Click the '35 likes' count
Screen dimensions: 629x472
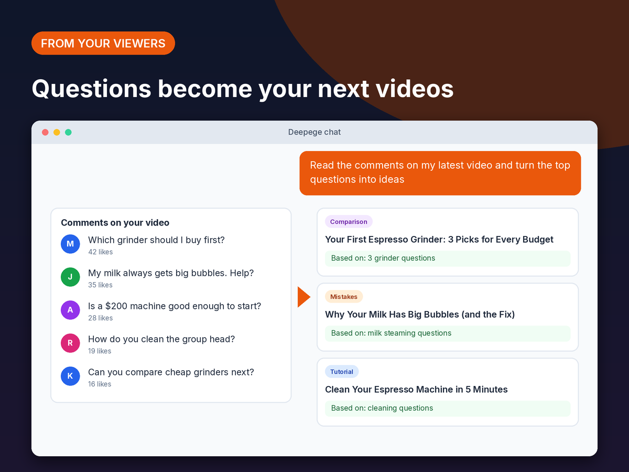click(100, 285)
